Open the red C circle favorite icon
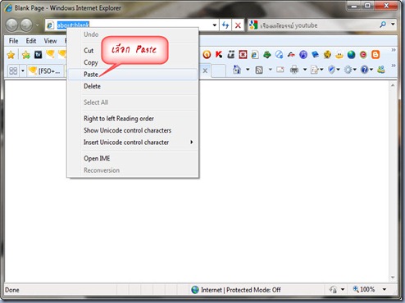The image size is (405, 303). (x=363, y=55)
